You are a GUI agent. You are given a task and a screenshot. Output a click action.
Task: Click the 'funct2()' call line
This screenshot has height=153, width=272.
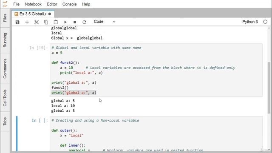pos(60,88)
